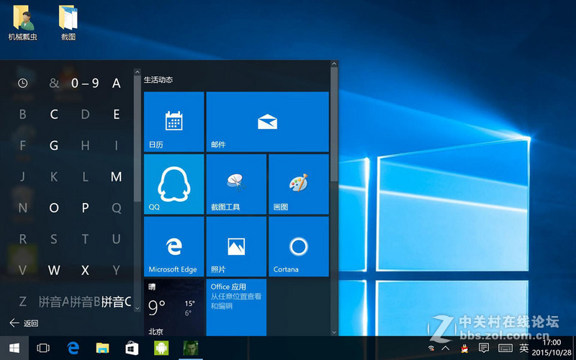Open the 日历 calendar tile
This screenshot has height=360, width=576.
(174, 122)
